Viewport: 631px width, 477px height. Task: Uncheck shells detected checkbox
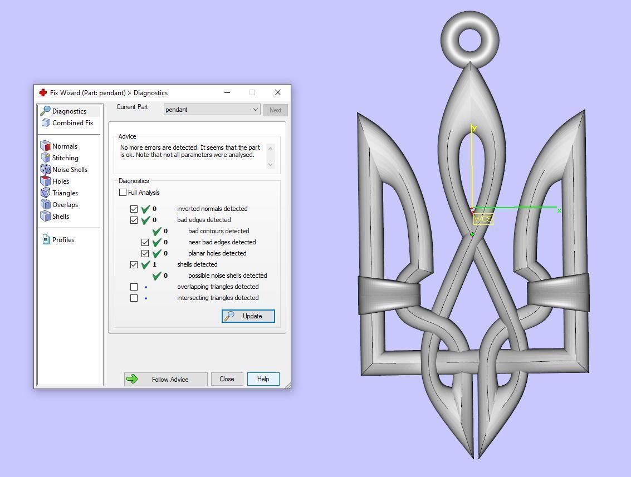tap(134, 264)
